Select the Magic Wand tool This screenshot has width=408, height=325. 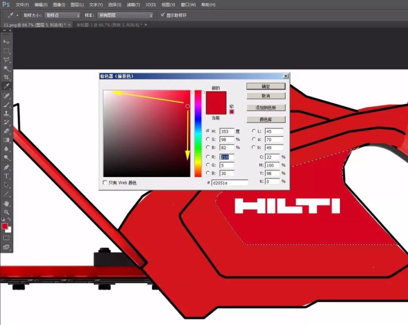point(6,68)
